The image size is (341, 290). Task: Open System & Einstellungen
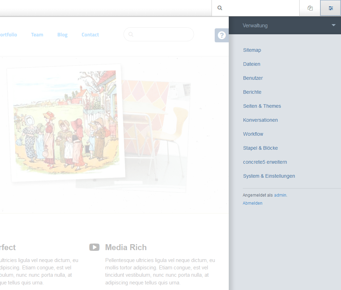pyautogui.click(x=269, y=176)
